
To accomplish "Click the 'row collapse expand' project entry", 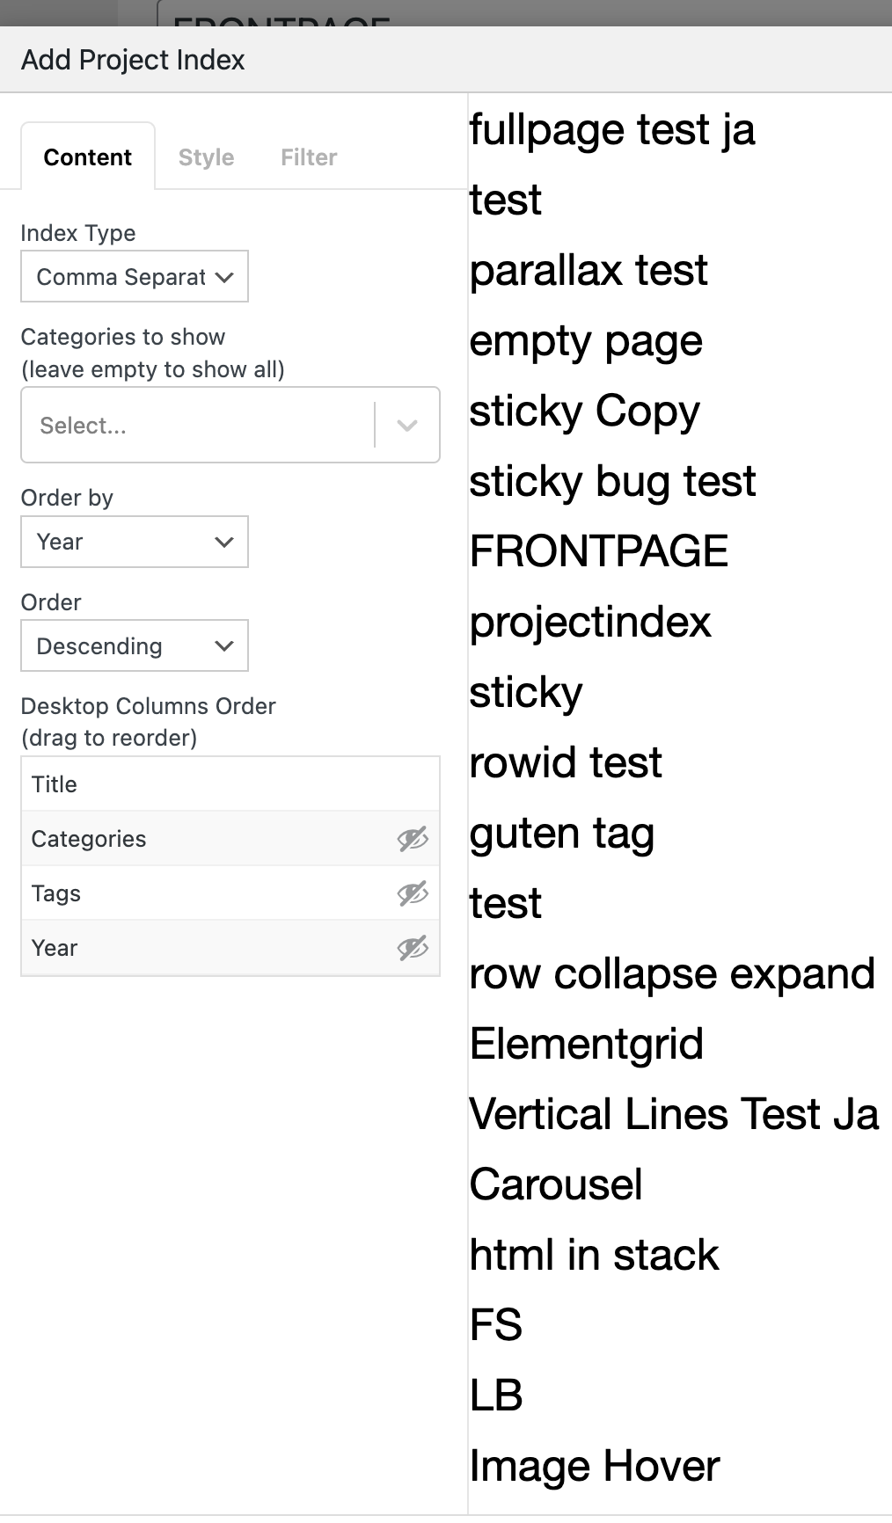I will click(672, 973).
